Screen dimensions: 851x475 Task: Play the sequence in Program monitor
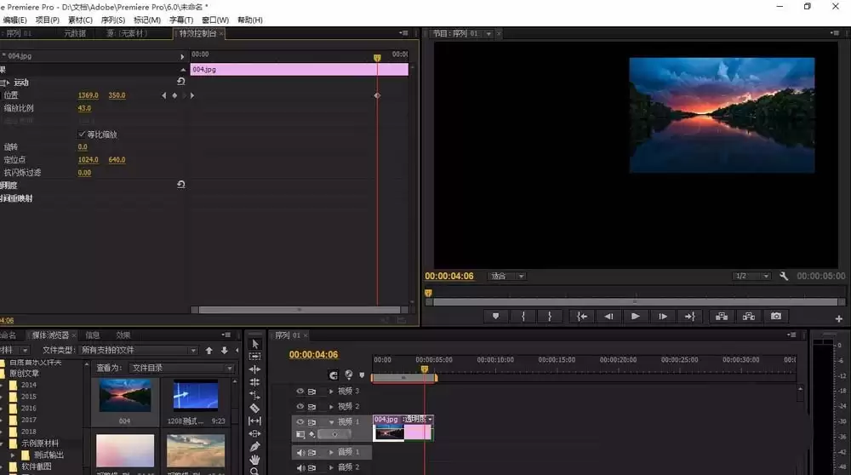[x=635, y=316]
